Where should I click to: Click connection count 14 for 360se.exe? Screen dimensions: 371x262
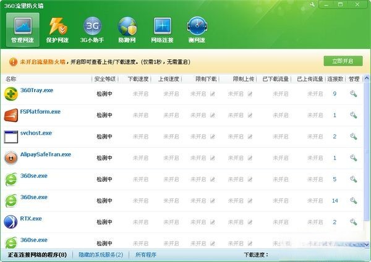[x=335, y=201]
